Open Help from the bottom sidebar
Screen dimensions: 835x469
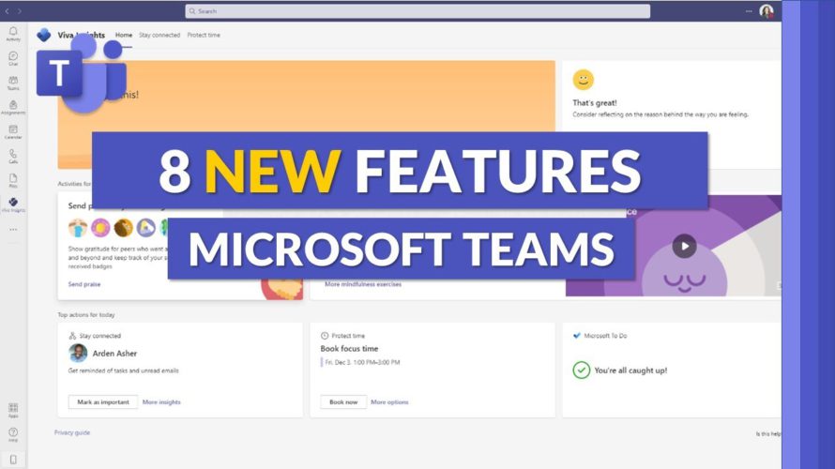click(x=13, y=434)
